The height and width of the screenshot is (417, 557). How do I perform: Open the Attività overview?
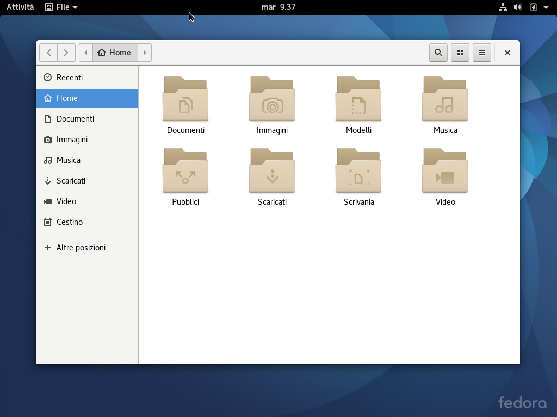[20, 7]
